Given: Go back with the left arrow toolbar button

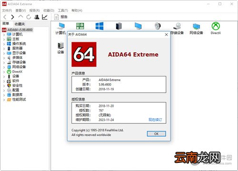Looking at the screenshot, I should click(5, 17).
